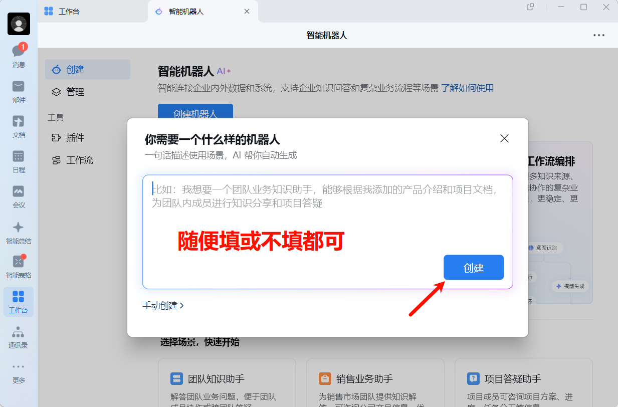This screenshot has width=618, height=407.
Task: Click the 模型生成 workflow node
Action: (570, 286)
